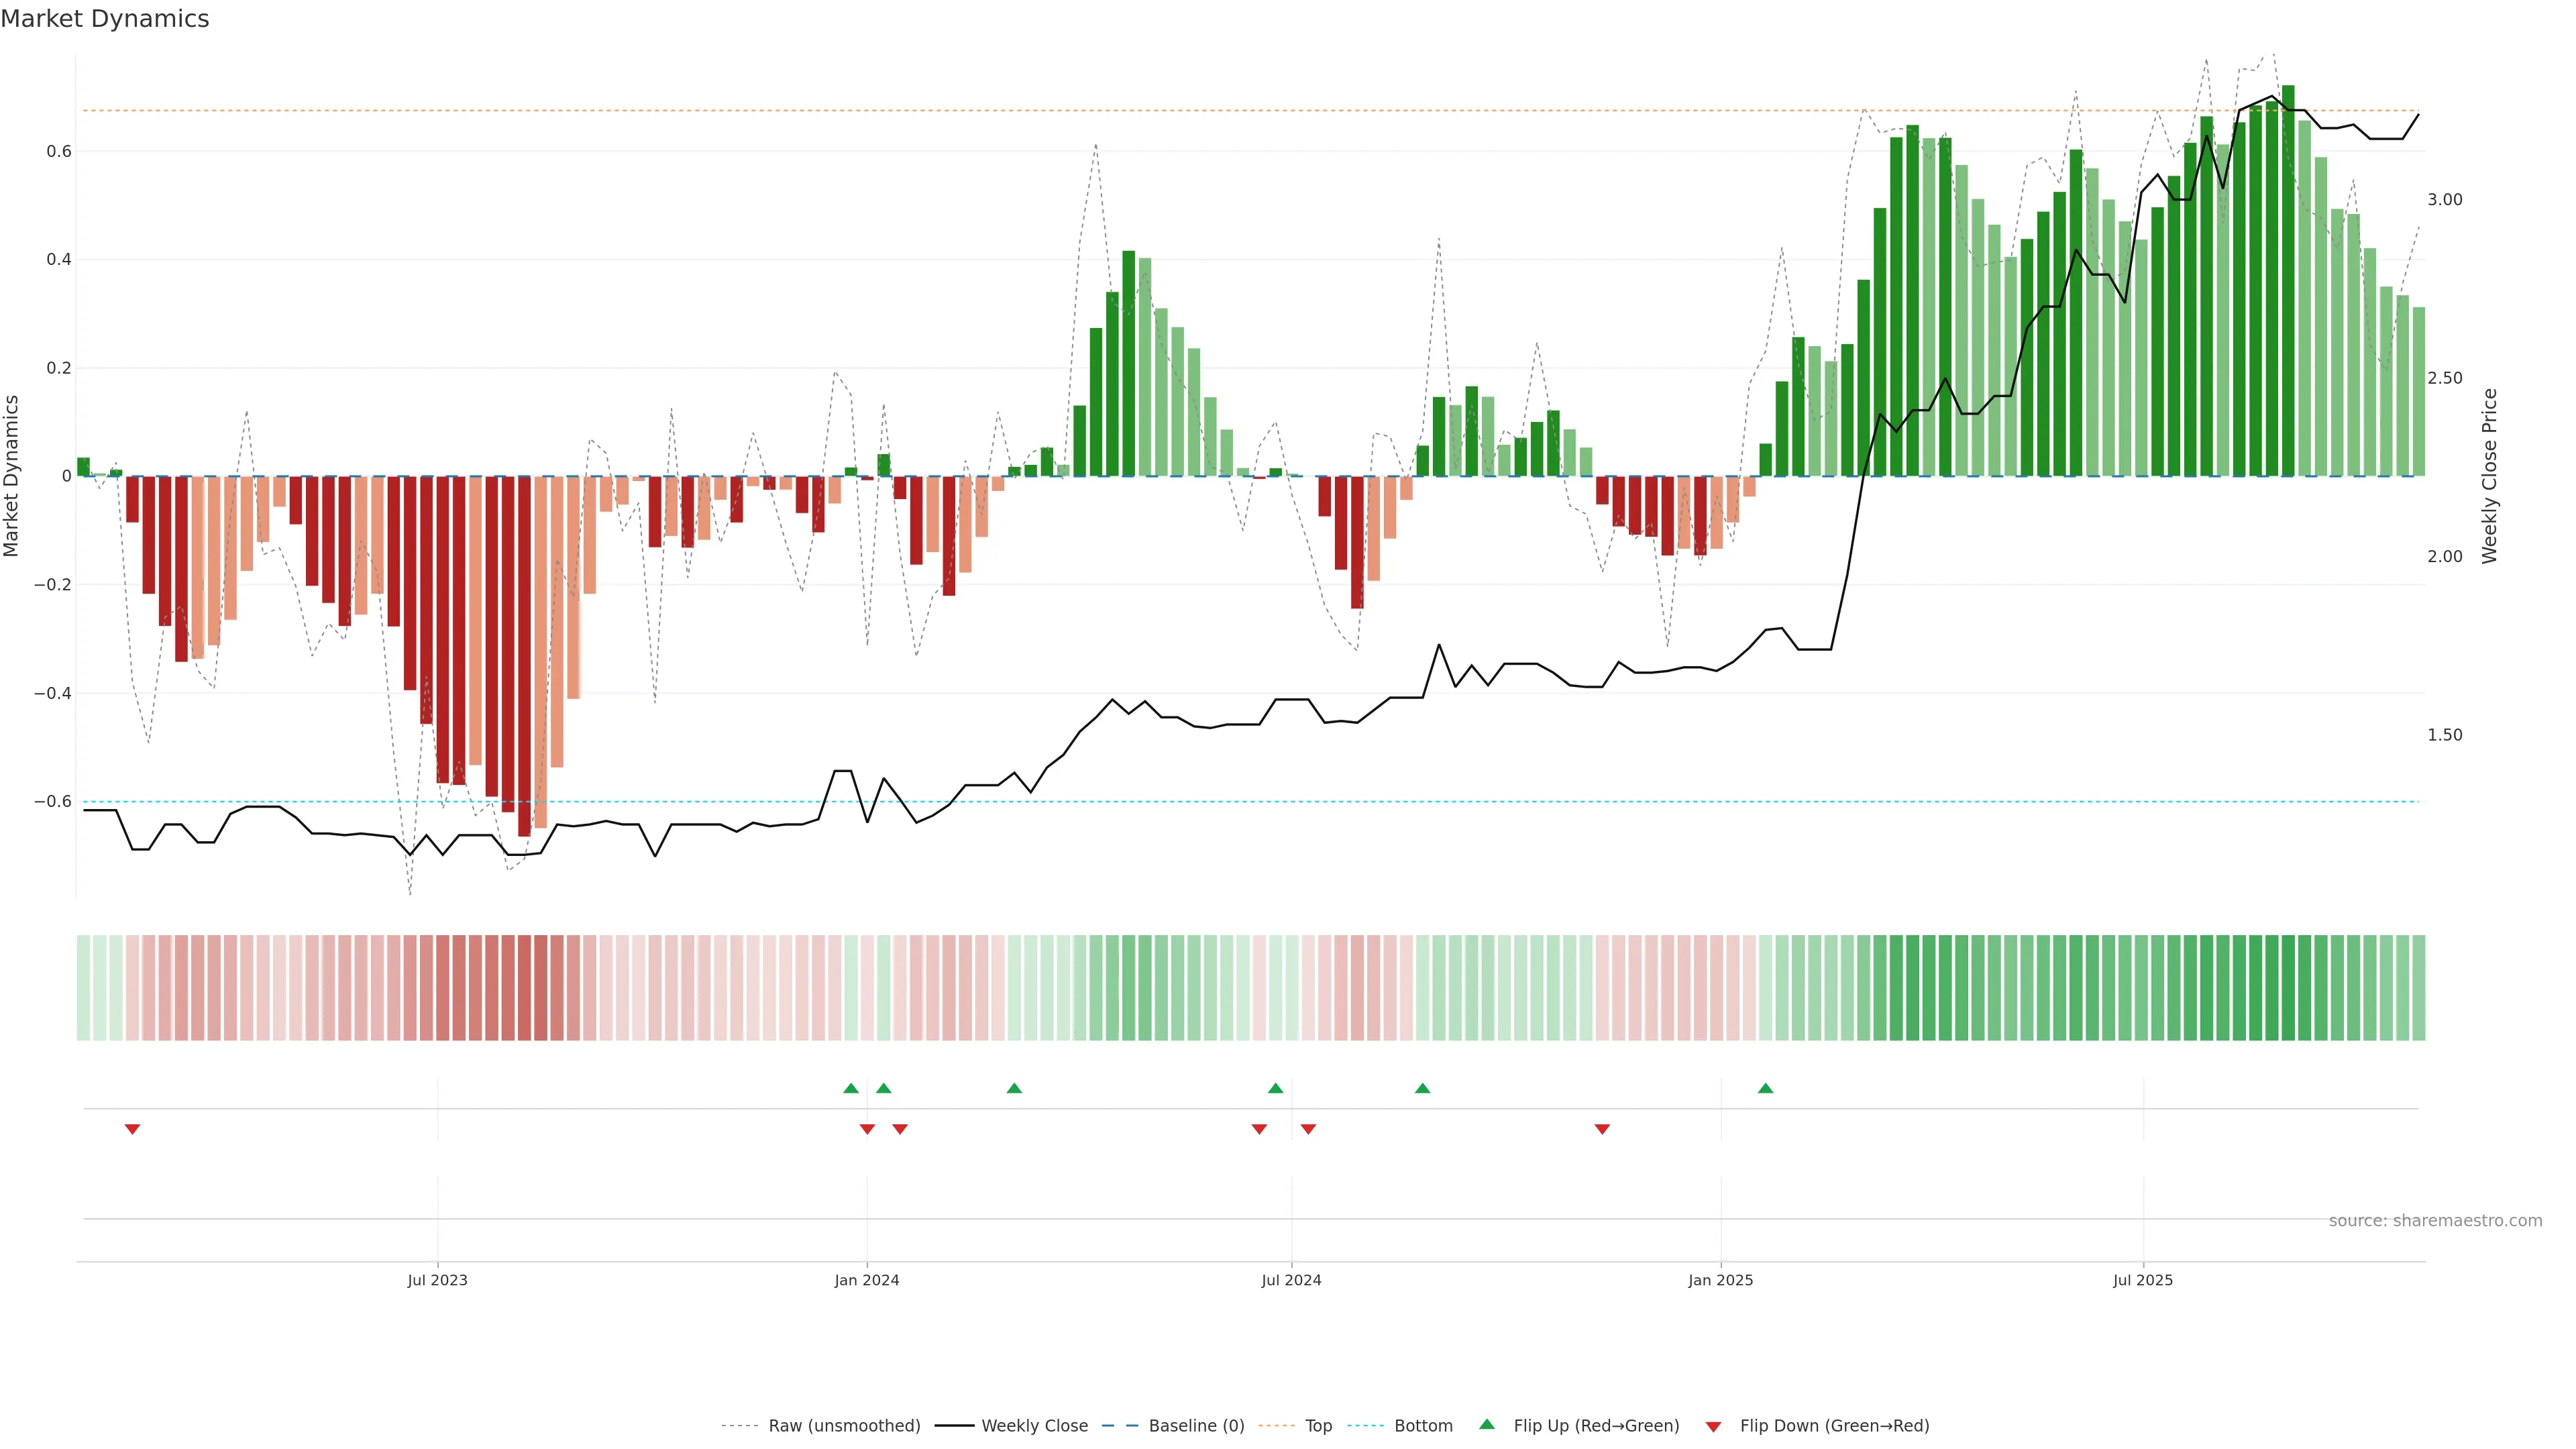The height and width of the screenshot is (1449, 2576).
Task: Click the last red flip-down marker before Jan 2025
Action: coord(1602,1129)
